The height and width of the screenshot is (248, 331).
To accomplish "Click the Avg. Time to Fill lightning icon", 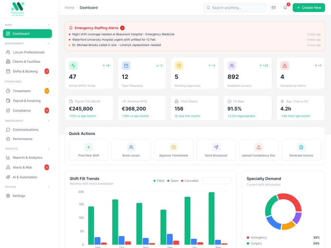I will coord(282,102).
